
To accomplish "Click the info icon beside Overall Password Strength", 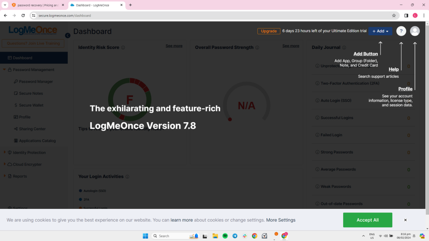I will (257, 48).
